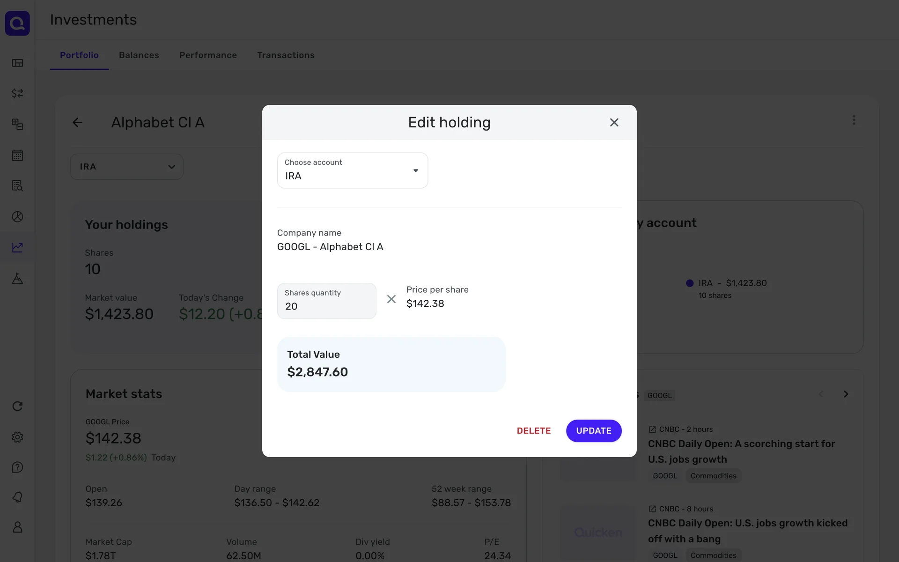
Task: Open the calendar icon in sidebar
Action: click(x=17, y=155)
